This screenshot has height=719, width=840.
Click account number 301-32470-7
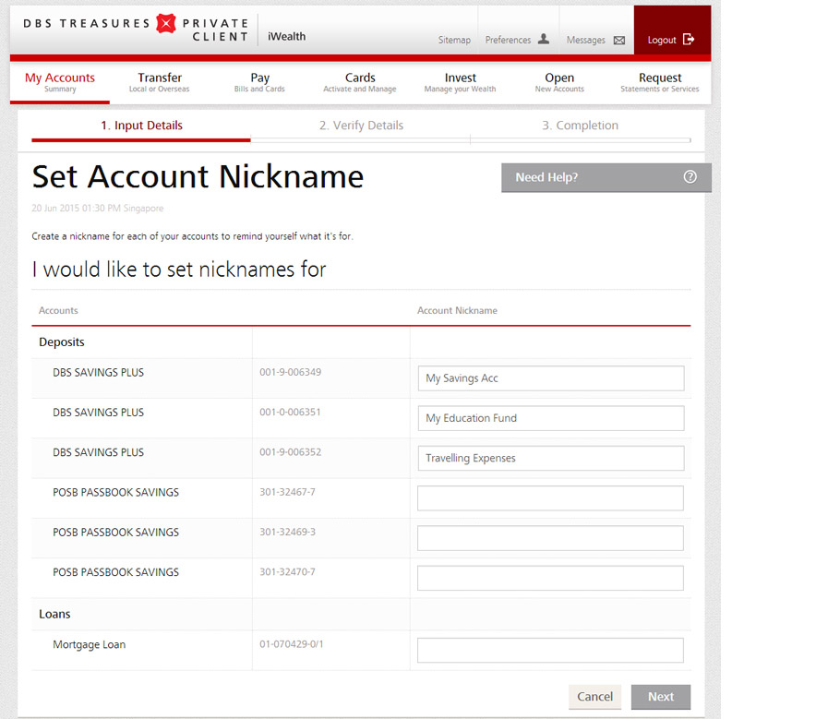287,572
